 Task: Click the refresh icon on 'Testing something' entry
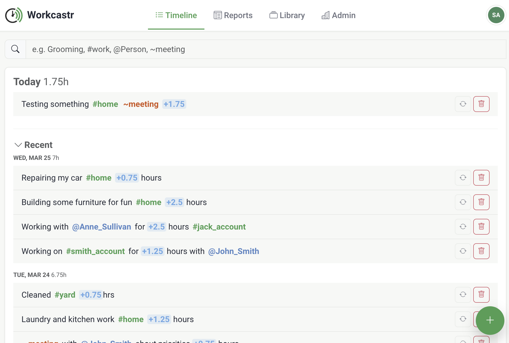pyautogui.click(x=463, y=104)
